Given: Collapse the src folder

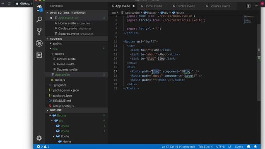Looking at the screenshot, I should tap(51, 48).
